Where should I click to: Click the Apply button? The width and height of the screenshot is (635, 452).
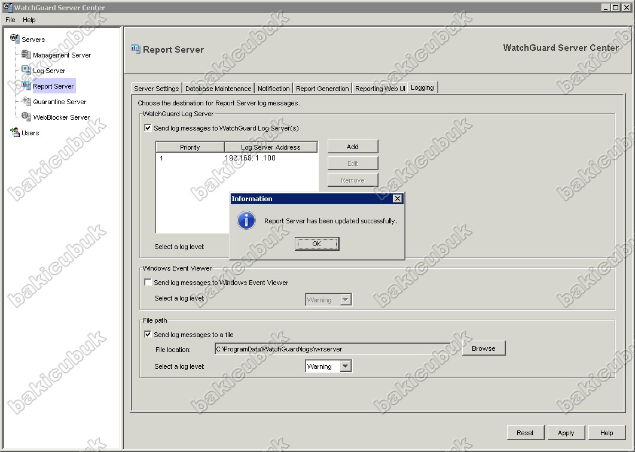point(566,432)
